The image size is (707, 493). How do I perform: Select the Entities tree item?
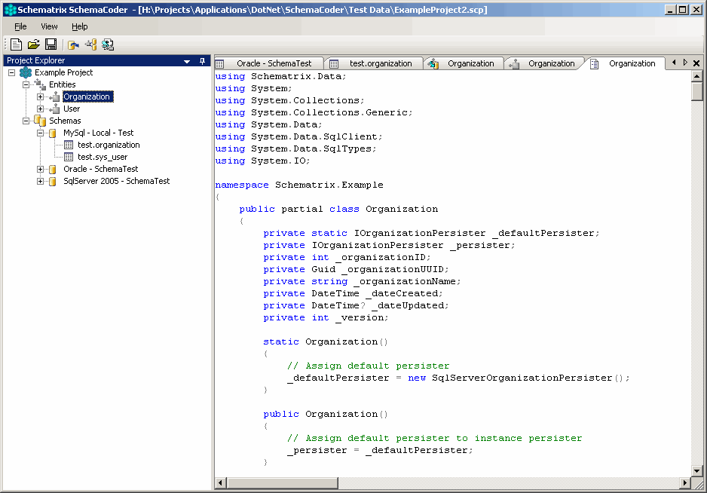(63, 84)
